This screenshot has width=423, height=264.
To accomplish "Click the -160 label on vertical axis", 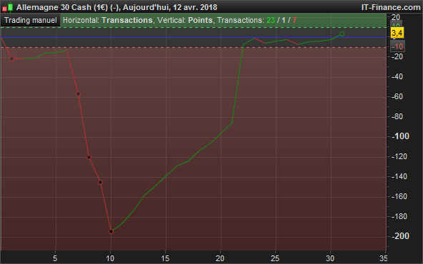I will (399, 196).
